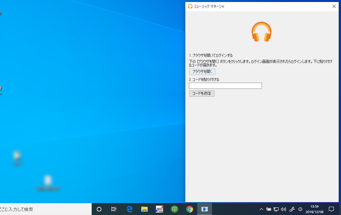Image resolution: width=341 pixels, height=215 pixels.
Task: Open the Action Center notification icon
Action: click(x=331, y=209)
